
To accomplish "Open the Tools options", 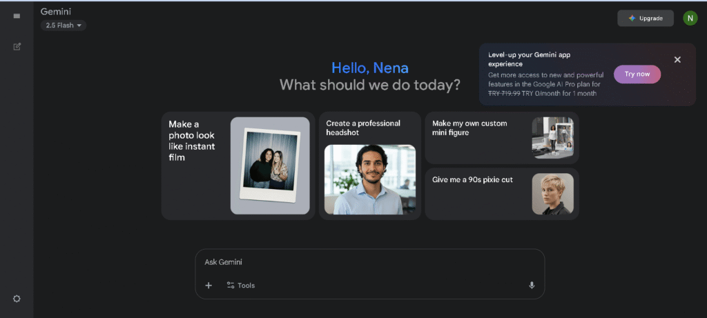I will click(241, 286).
